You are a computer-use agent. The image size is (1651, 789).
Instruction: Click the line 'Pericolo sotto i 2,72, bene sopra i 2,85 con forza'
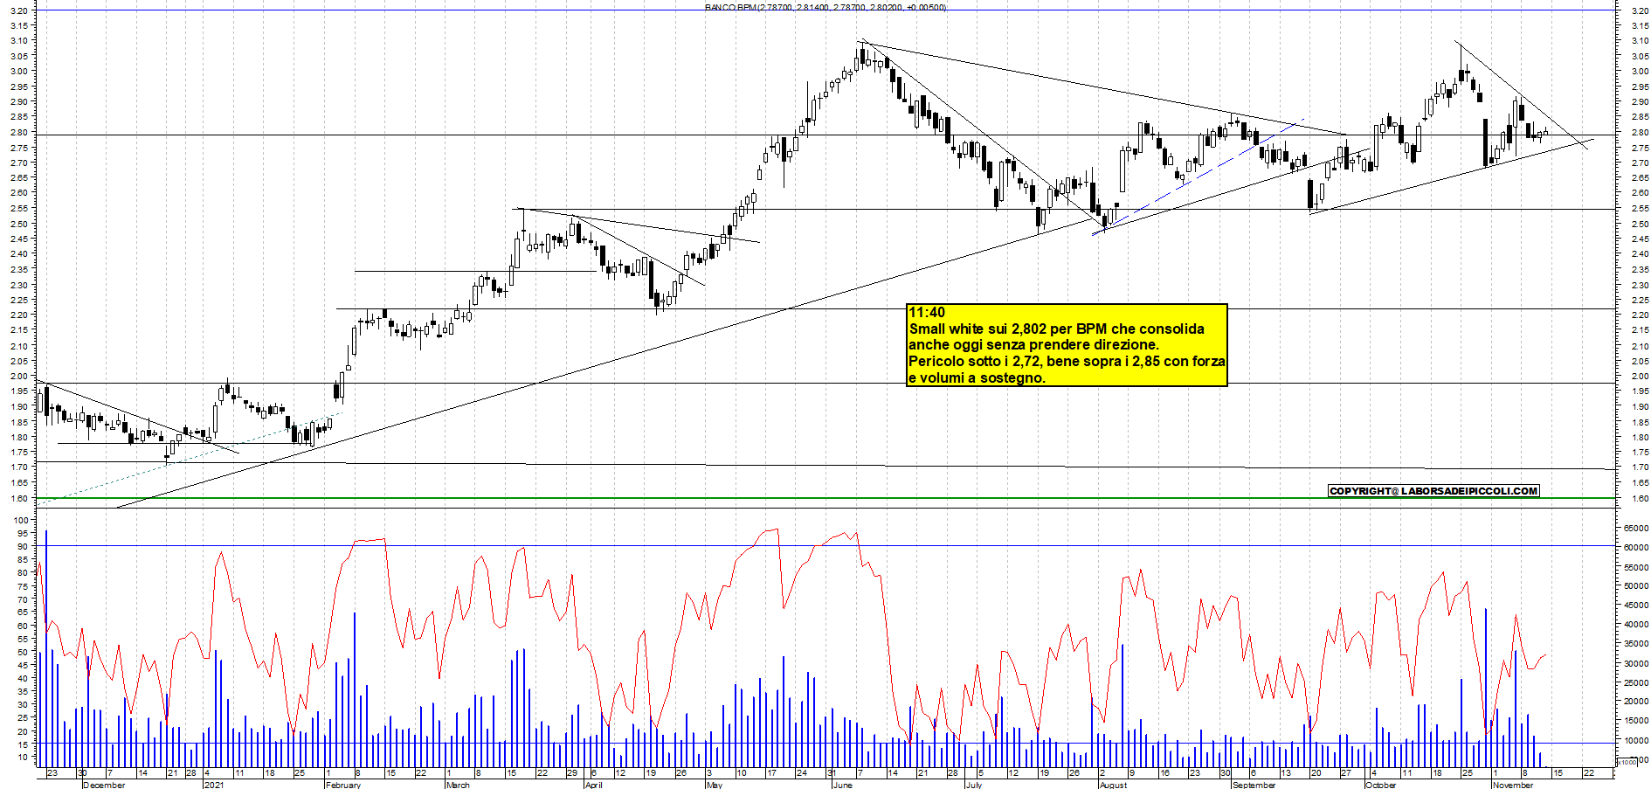[x=1067, y=362]
